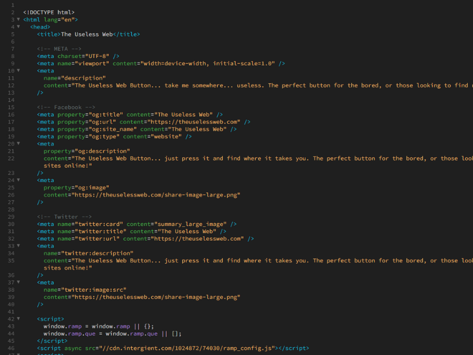
Task: Fold the twitter:description meta block at line 33
Action: pos(18,246)
